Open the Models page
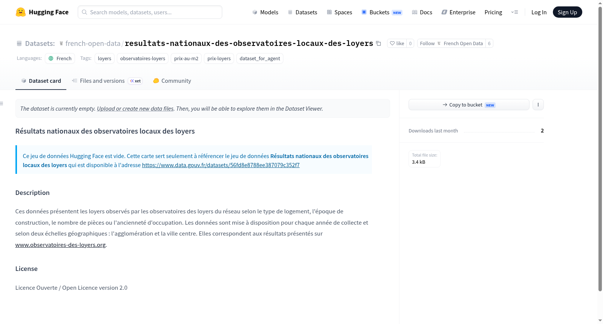This screenshot has width=603, height=324. point(265,12)
